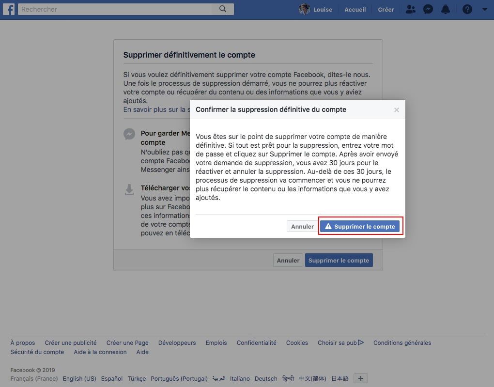Screen dimensions: 494x387
Task: Open Cookies footer link
Action: pyautogui.click(x=297, y=342)
